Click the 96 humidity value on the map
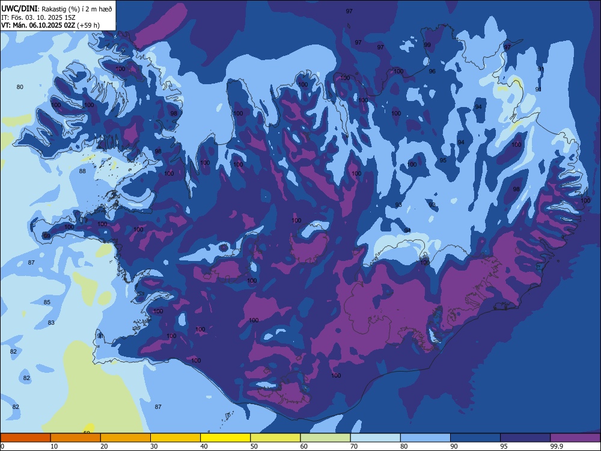 [x=432, y=72]
